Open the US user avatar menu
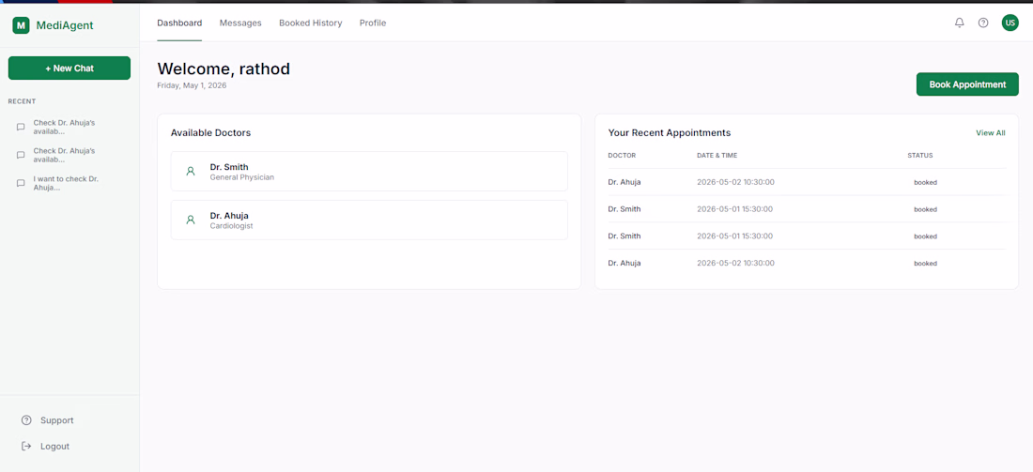 tap(1010, 23)
